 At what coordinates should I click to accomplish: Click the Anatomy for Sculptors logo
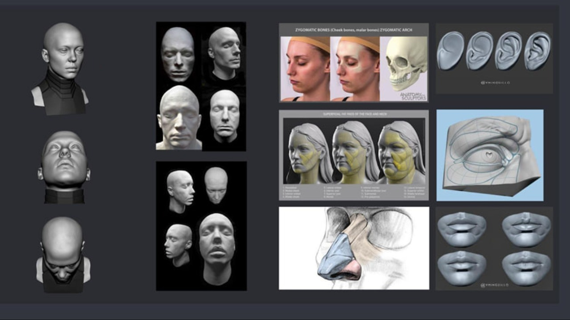(412, 96)
